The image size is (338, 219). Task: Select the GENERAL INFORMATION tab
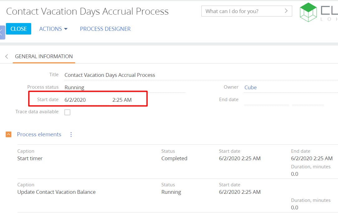tap(44, 56)
